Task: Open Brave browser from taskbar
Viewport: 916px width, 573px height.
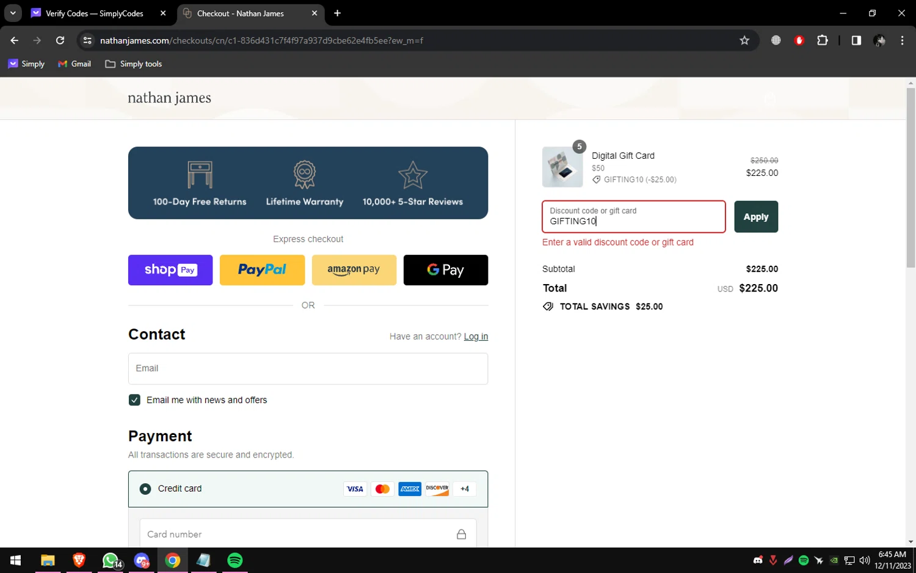Action: click(79, 560)
